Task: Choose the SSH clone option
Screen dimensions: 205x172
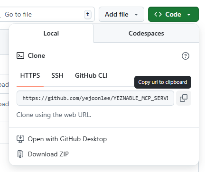Action: [x=57, y=75]
